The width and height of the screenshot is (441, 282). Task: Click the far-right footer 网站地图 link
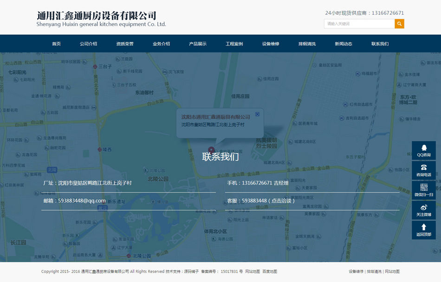[392, 271]
